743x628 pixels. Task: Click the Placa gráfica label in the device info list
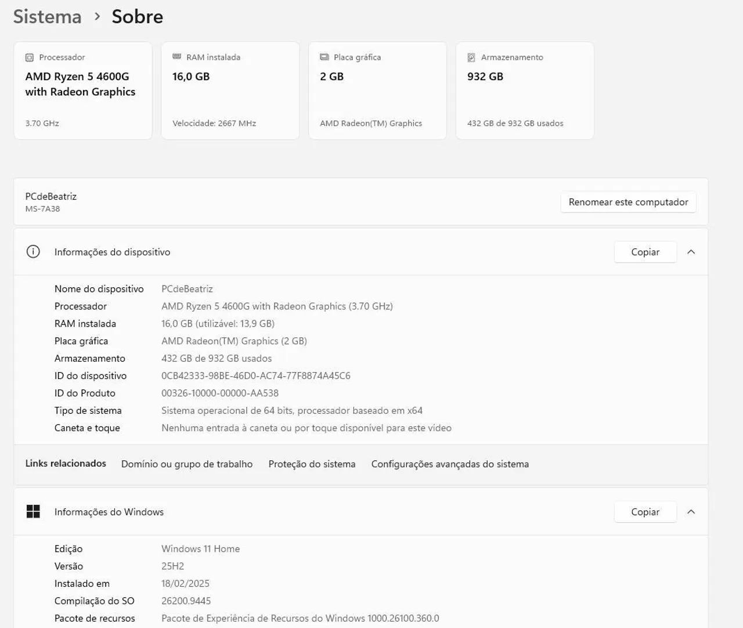click(81, 341)
